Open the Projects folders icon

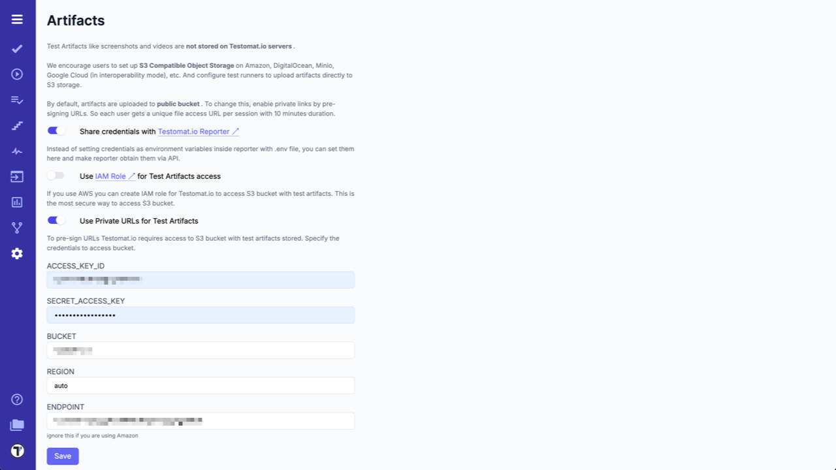point(17,425)
